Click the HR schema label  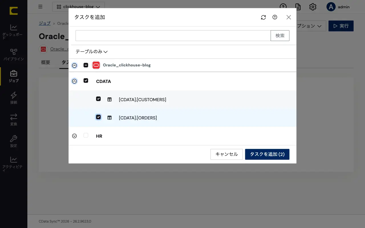tap(99, 136)
